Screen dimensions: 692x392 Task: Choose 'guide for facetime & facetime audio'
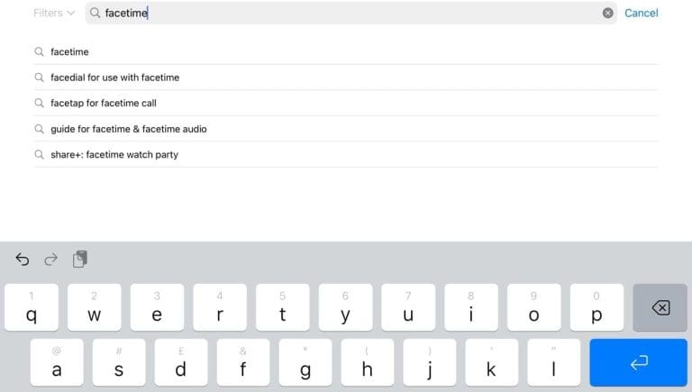[x=128, y=129]
